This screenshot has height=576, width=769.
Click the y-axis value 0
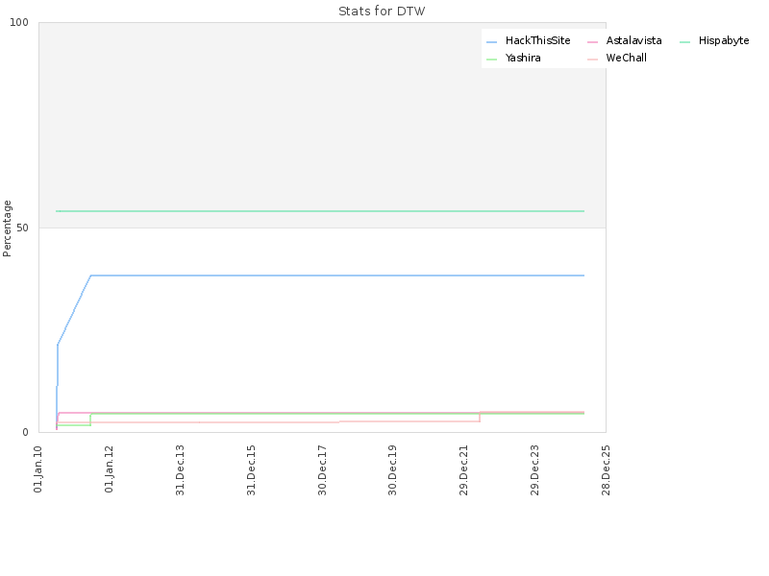pos(26,433)
